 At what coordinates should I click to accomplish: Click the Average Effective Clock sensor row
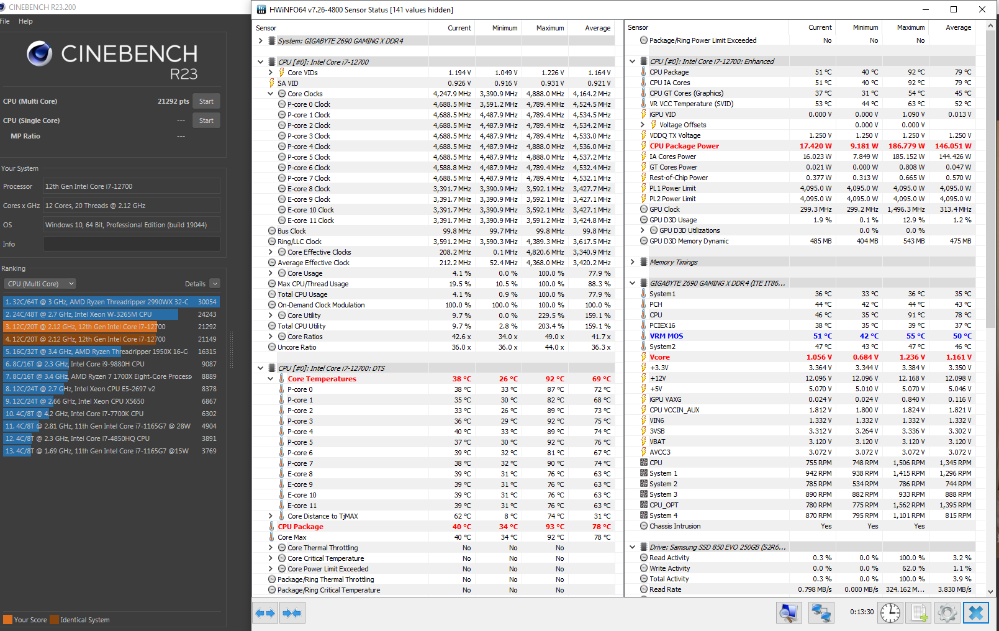(434, 263)
